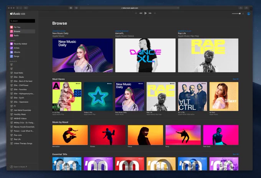Click the Nipsey Hussle Essentials playlist icon
Viewport: 261px width, 178px height.
tap(12, 127)
